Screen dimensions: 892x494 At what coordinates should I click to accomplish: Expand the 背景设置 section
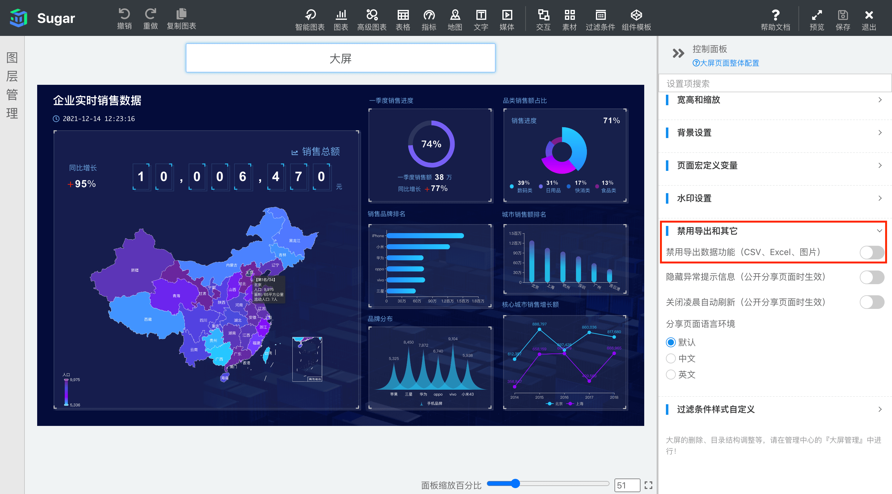(775, 132)
